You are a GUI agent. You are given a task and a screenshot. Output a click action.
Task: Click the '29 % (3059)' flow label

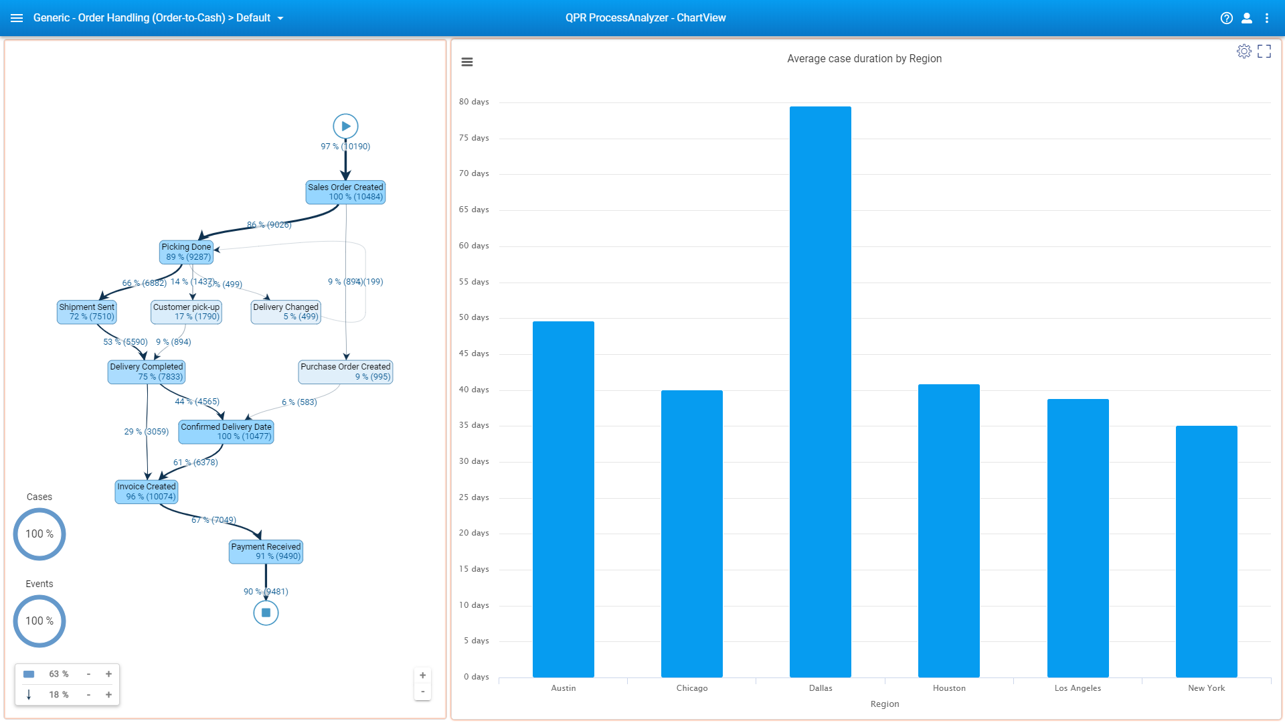pos(147,432)
